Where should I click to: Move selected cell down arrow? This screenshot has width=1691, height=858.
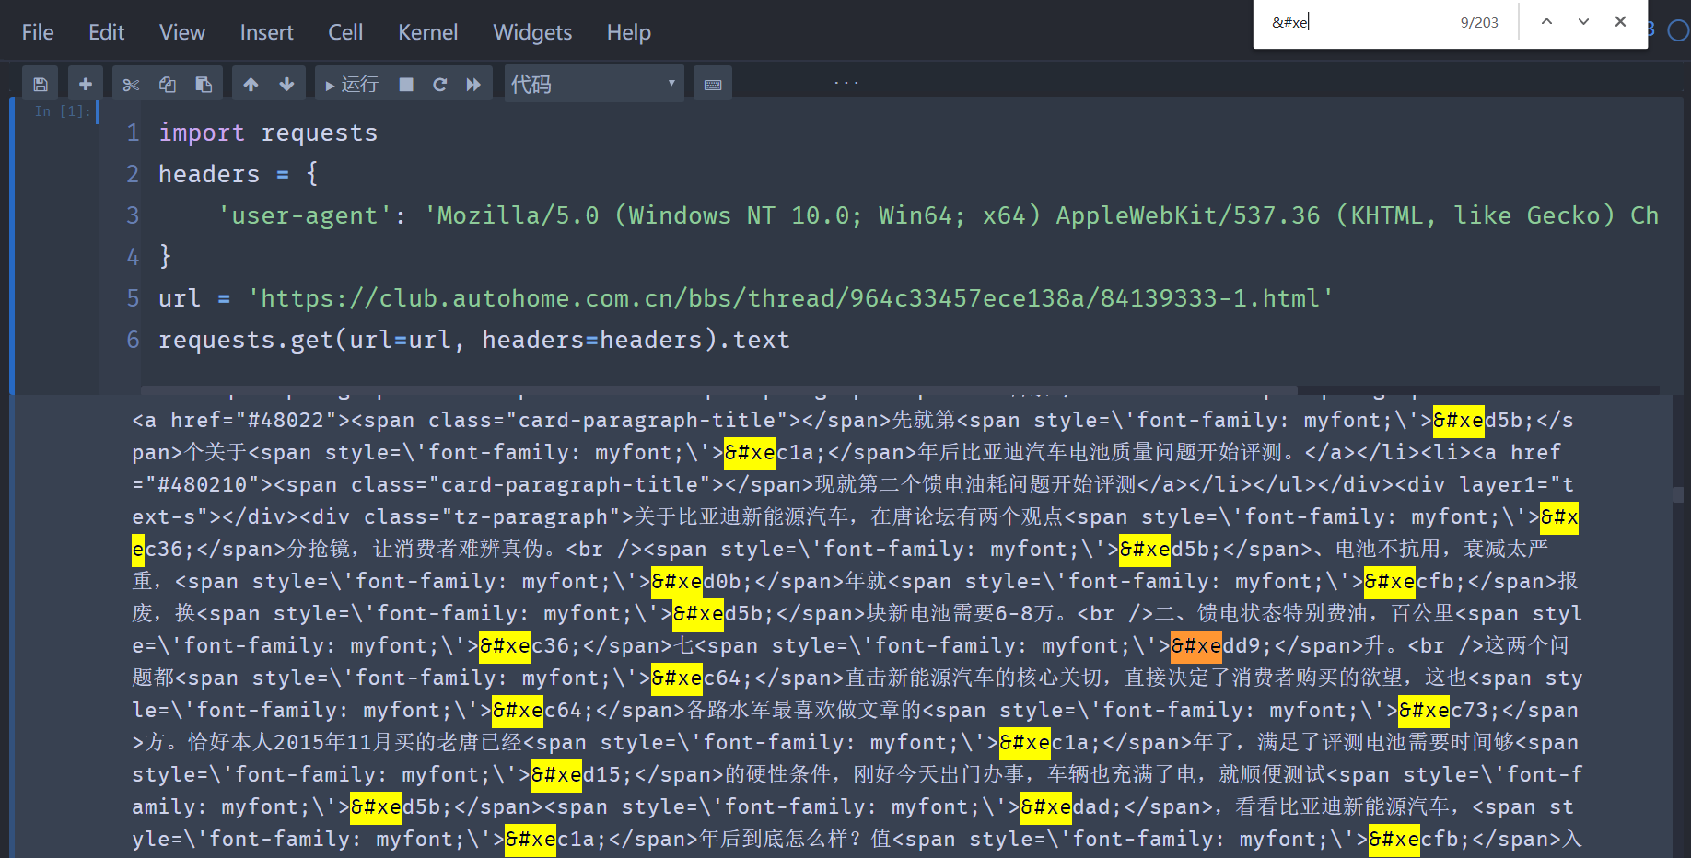click(286, 84)
